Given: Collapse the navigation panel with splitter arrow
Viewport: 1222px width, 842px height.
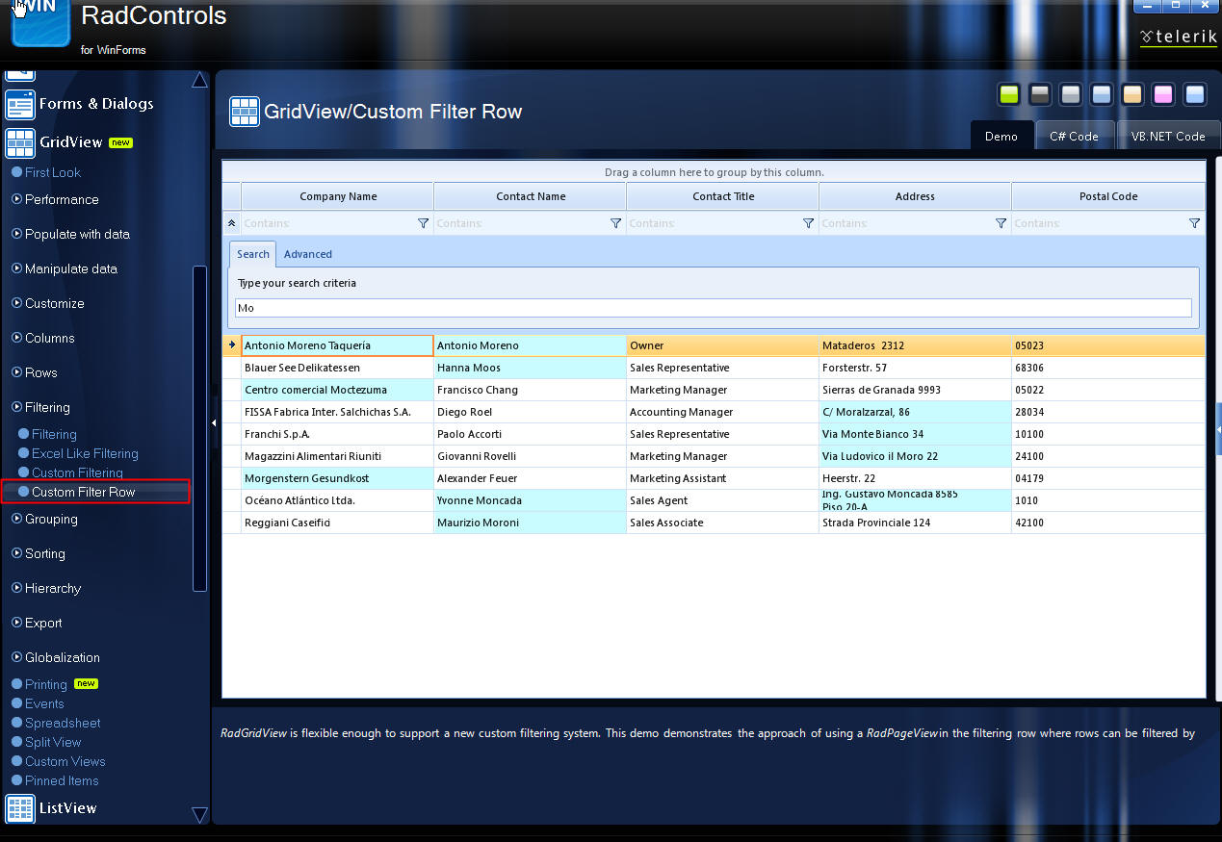Looking at the screenshot, I should point(214,422).
